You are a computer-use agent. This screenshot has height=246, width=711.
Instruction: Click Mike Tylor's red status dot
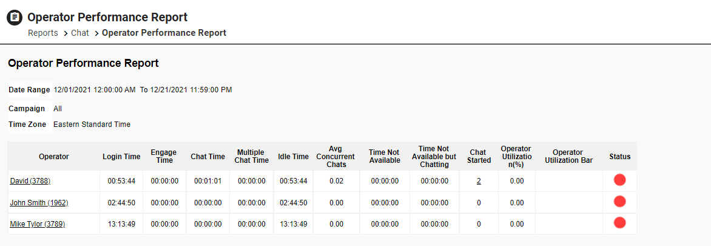pos(619,223)
